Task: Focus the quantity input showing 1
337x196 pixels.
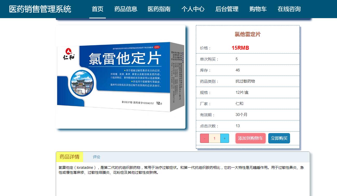Action: tap(215, 138)
